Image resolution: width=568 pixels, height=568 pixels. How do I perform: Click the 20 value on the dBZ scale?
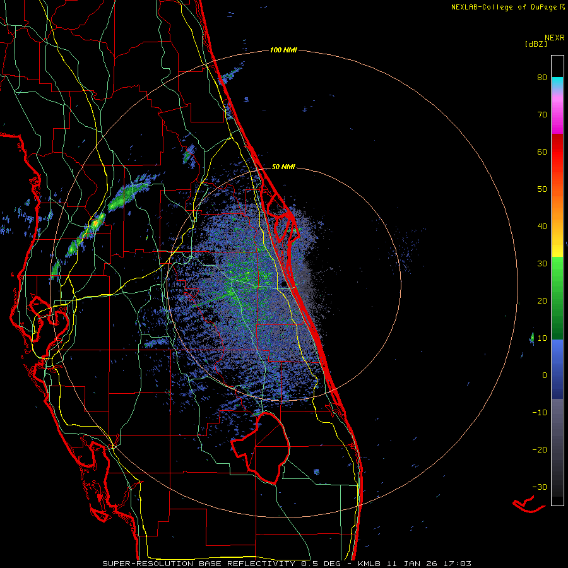pyautogui.click(x=542, y=301)
